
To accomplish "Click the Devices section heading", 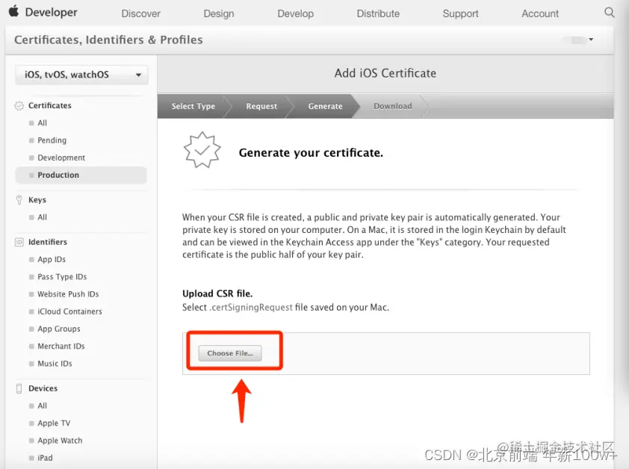I will click(43, 388).
